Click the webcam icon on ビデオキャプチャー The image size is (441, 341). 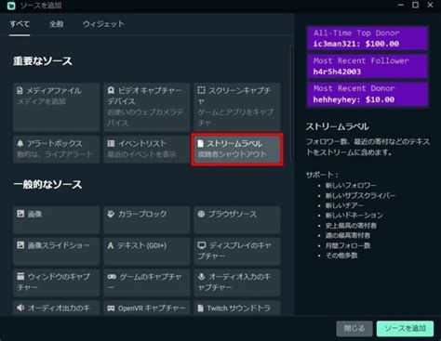tap(111, 90)
